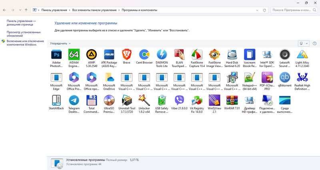Click the Установлено программ: 44 status text

click(x=84, y=164)
